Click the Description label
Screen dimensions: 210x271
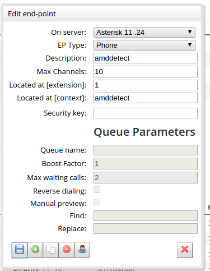tap(66, 58)
